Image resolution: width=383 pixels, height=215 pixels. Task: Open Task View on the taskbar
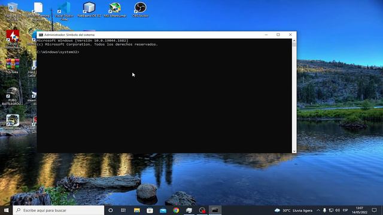[123, 210]
